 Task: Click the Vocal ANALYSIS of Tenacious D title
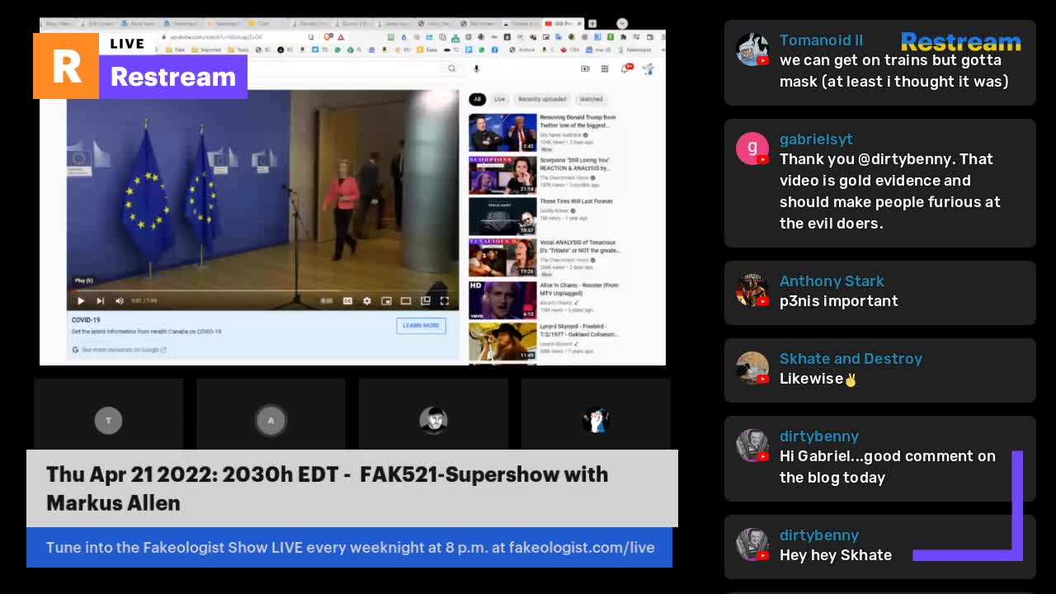(x=580, y=247)
